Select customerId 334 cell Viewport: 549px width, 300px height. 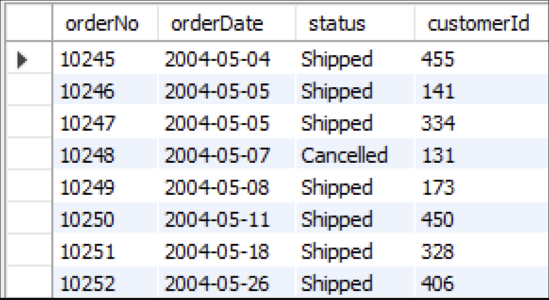tap(482, 123)
